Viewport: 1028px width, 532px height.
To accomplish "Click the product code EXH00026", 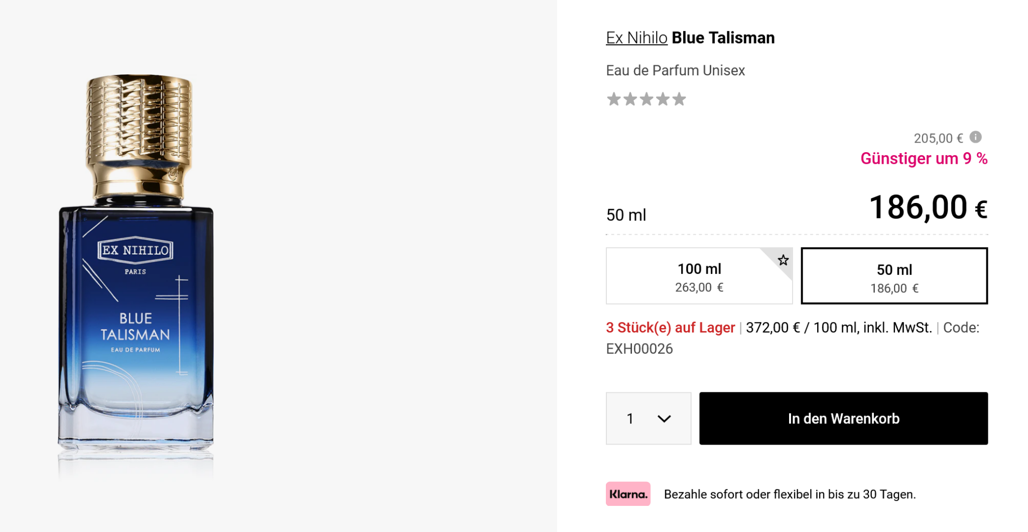I will (x=639, y=349).
